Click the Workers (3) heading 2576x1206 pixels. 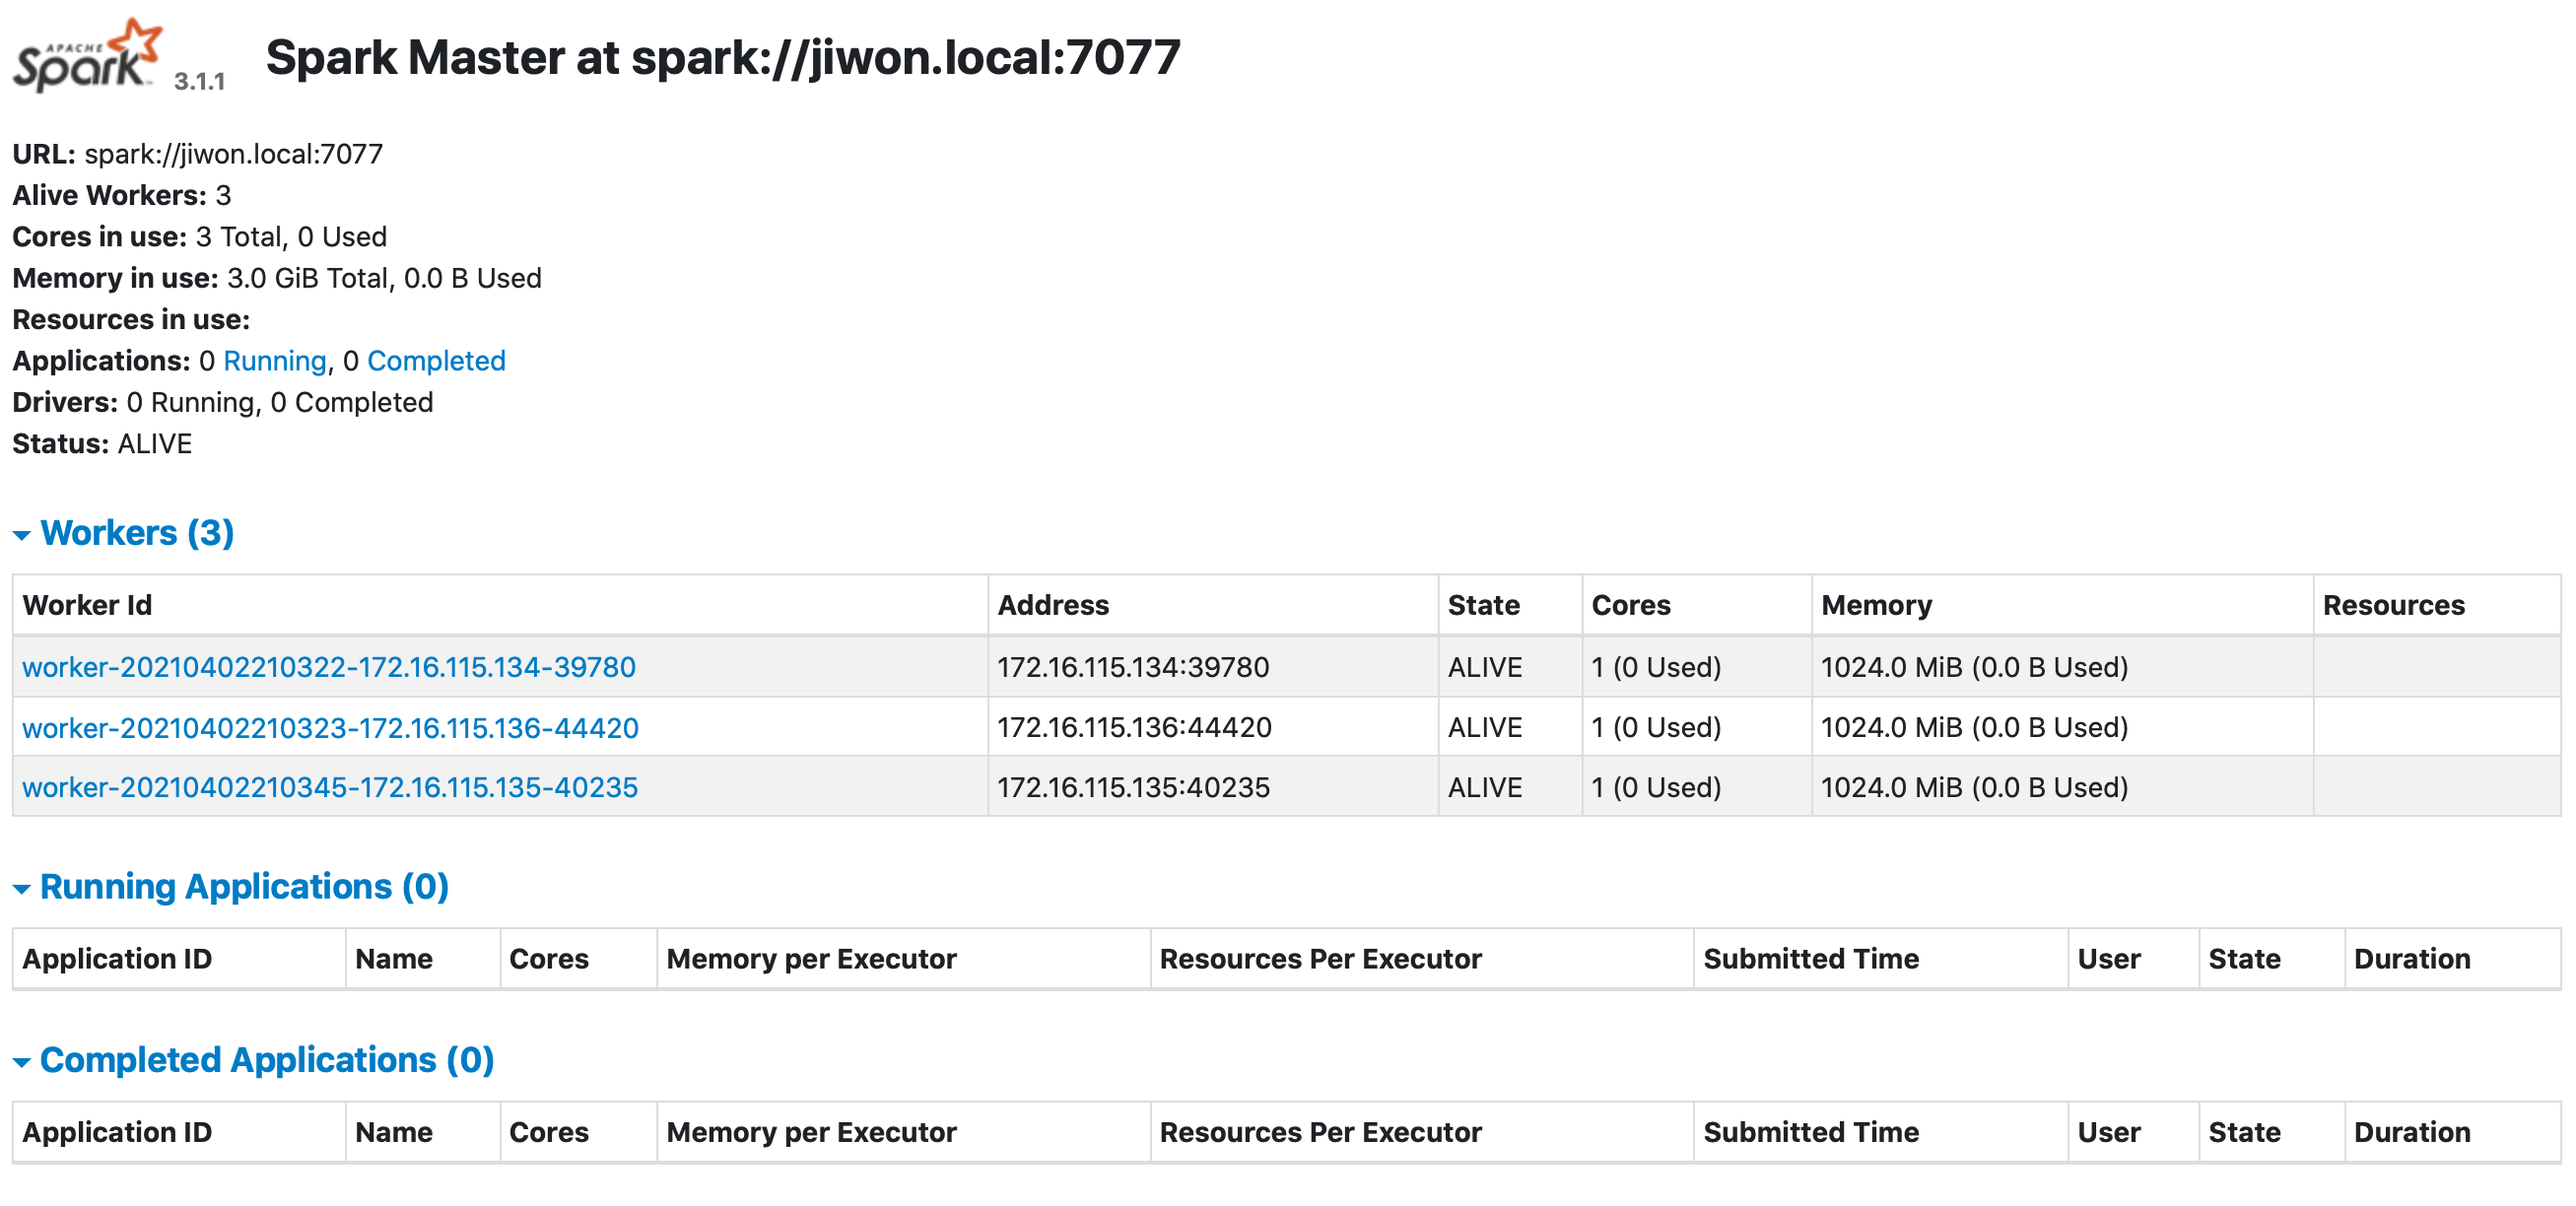tap(137, 533)
